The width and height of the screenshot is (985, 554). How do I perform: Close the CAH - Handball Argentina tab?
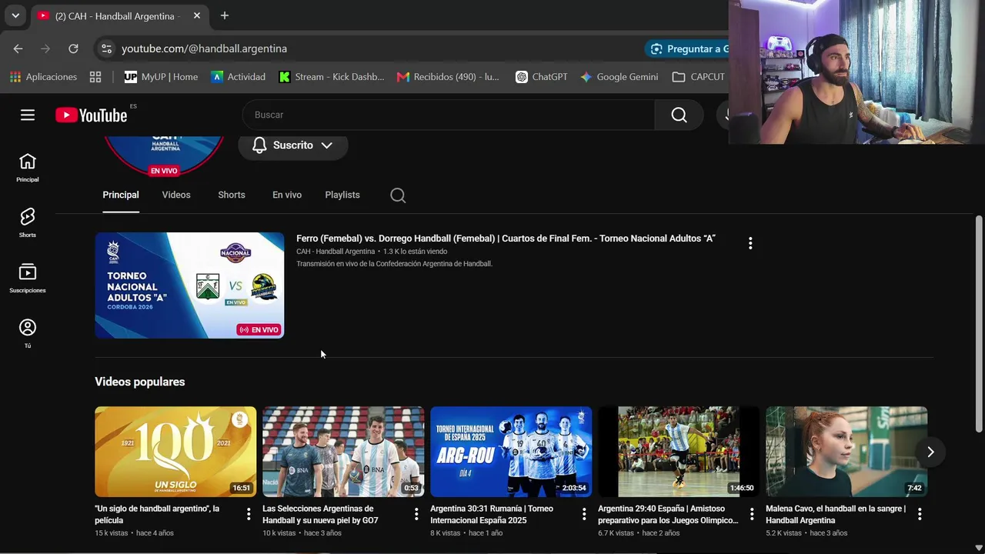coord(197,15)
